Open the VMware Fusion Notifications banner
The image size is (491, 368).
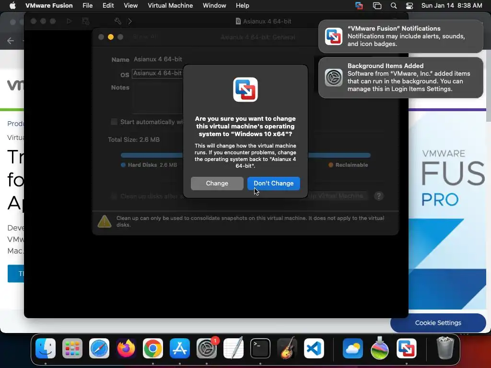400,36
